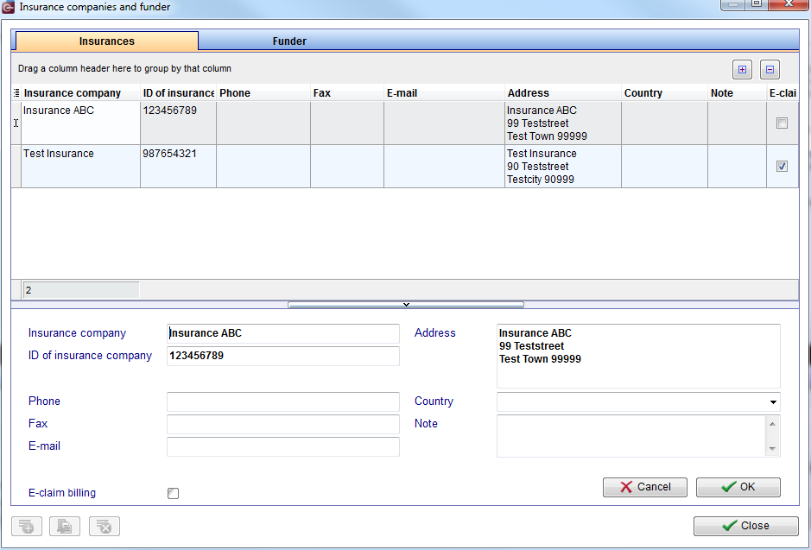Screen dimensions: 811x550
Task: Select the 'Test Insurance' company cell
Action: (80, 166)
